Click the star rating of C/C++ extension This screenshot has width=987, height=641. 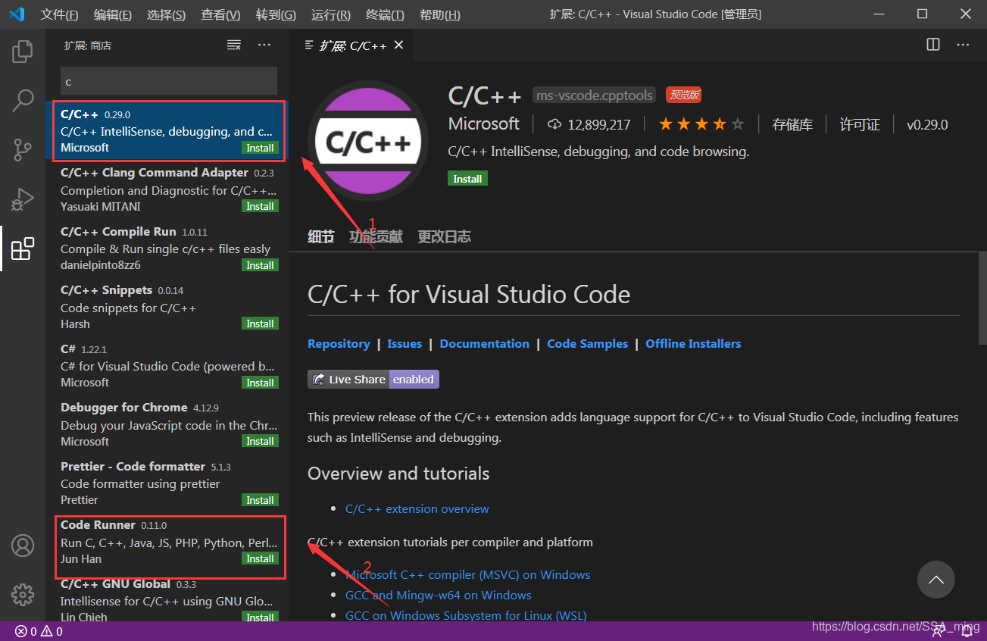[x=701, y=124]
